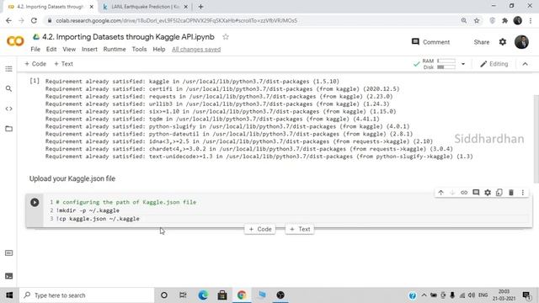Add a comment to the cell
This screenshot has width=539, height=303.
point(476,193)
